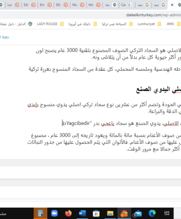Open File Explorer from the taskbar
The width and height of the screenshot is (181, 219).
tap(110, 214)
